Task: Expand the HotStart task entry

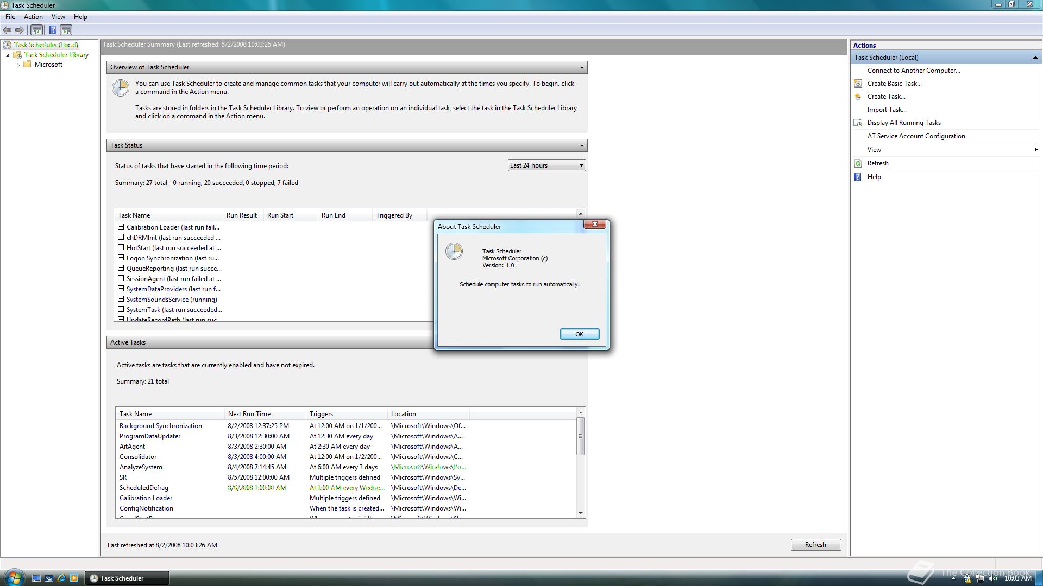Action: pos(121,247)
